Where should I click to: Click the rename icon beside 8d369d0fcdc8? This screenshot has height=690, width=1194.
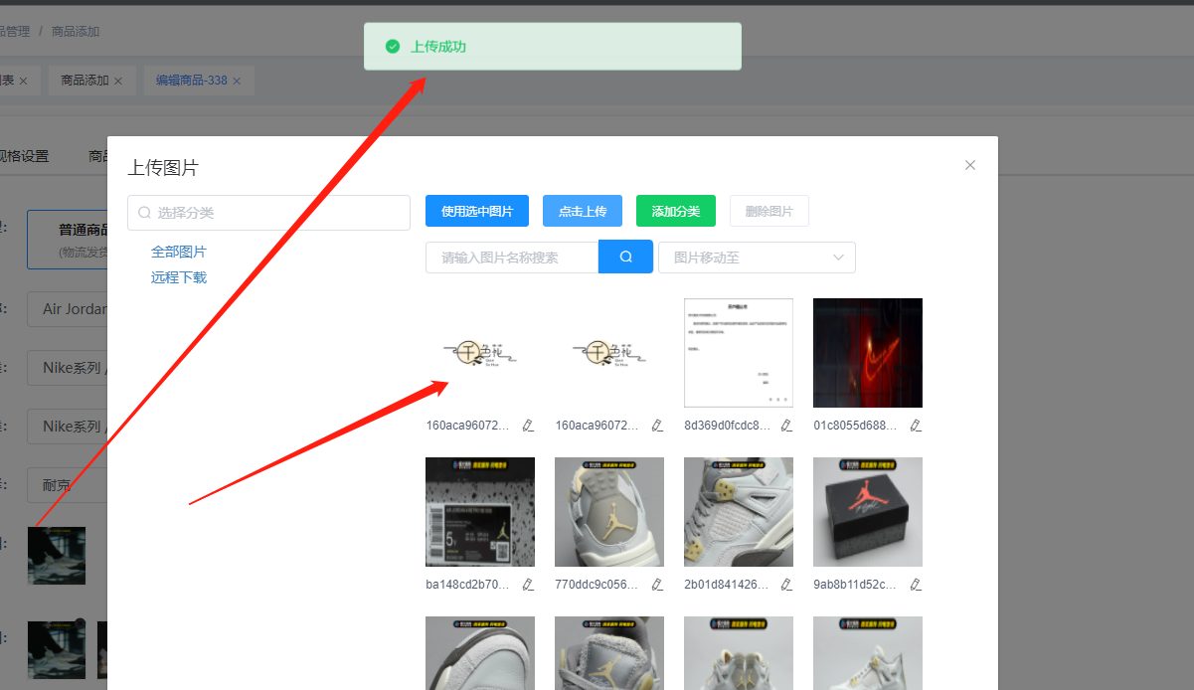click(x=786, y=426)
